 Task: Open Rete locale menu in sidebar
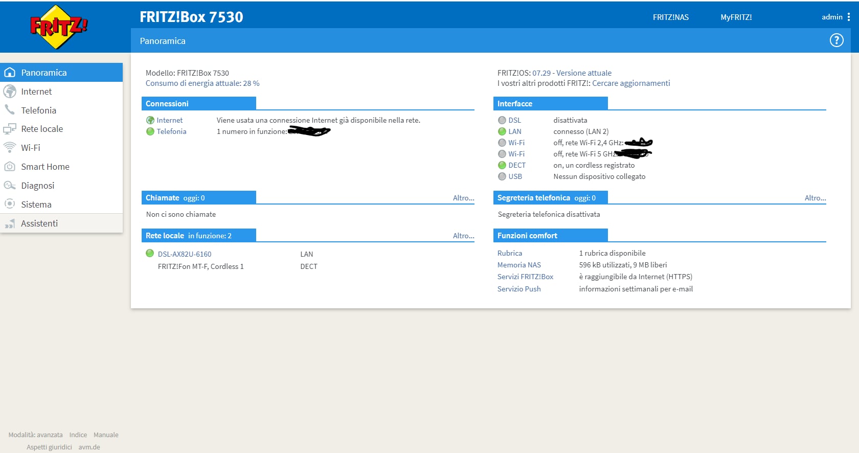point(61,129)
